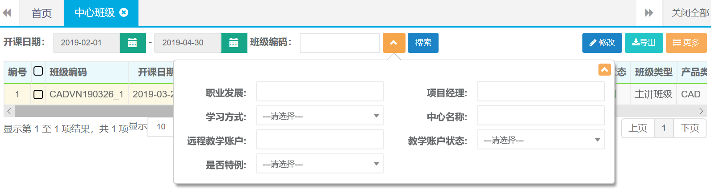711x189 pixels.
Task: Switch to the 首页 tab
Action: coord(42,13)
